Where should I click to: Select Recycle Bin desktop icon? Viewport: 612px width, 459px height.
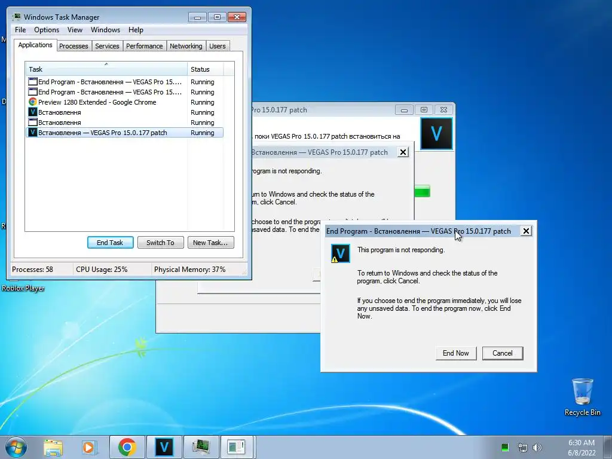point(582,397)
